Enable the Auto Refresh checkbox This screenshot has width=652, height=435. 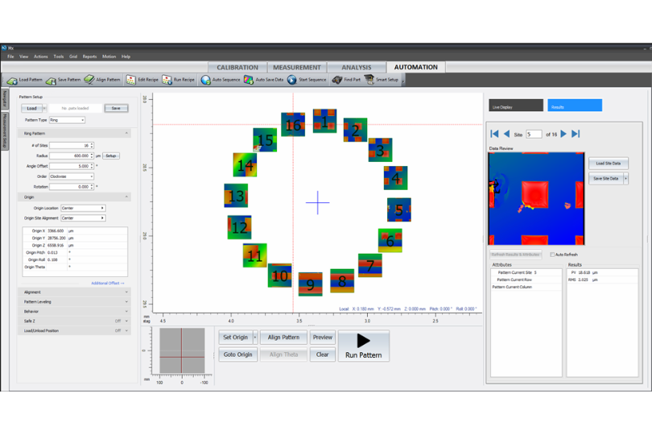552,255
